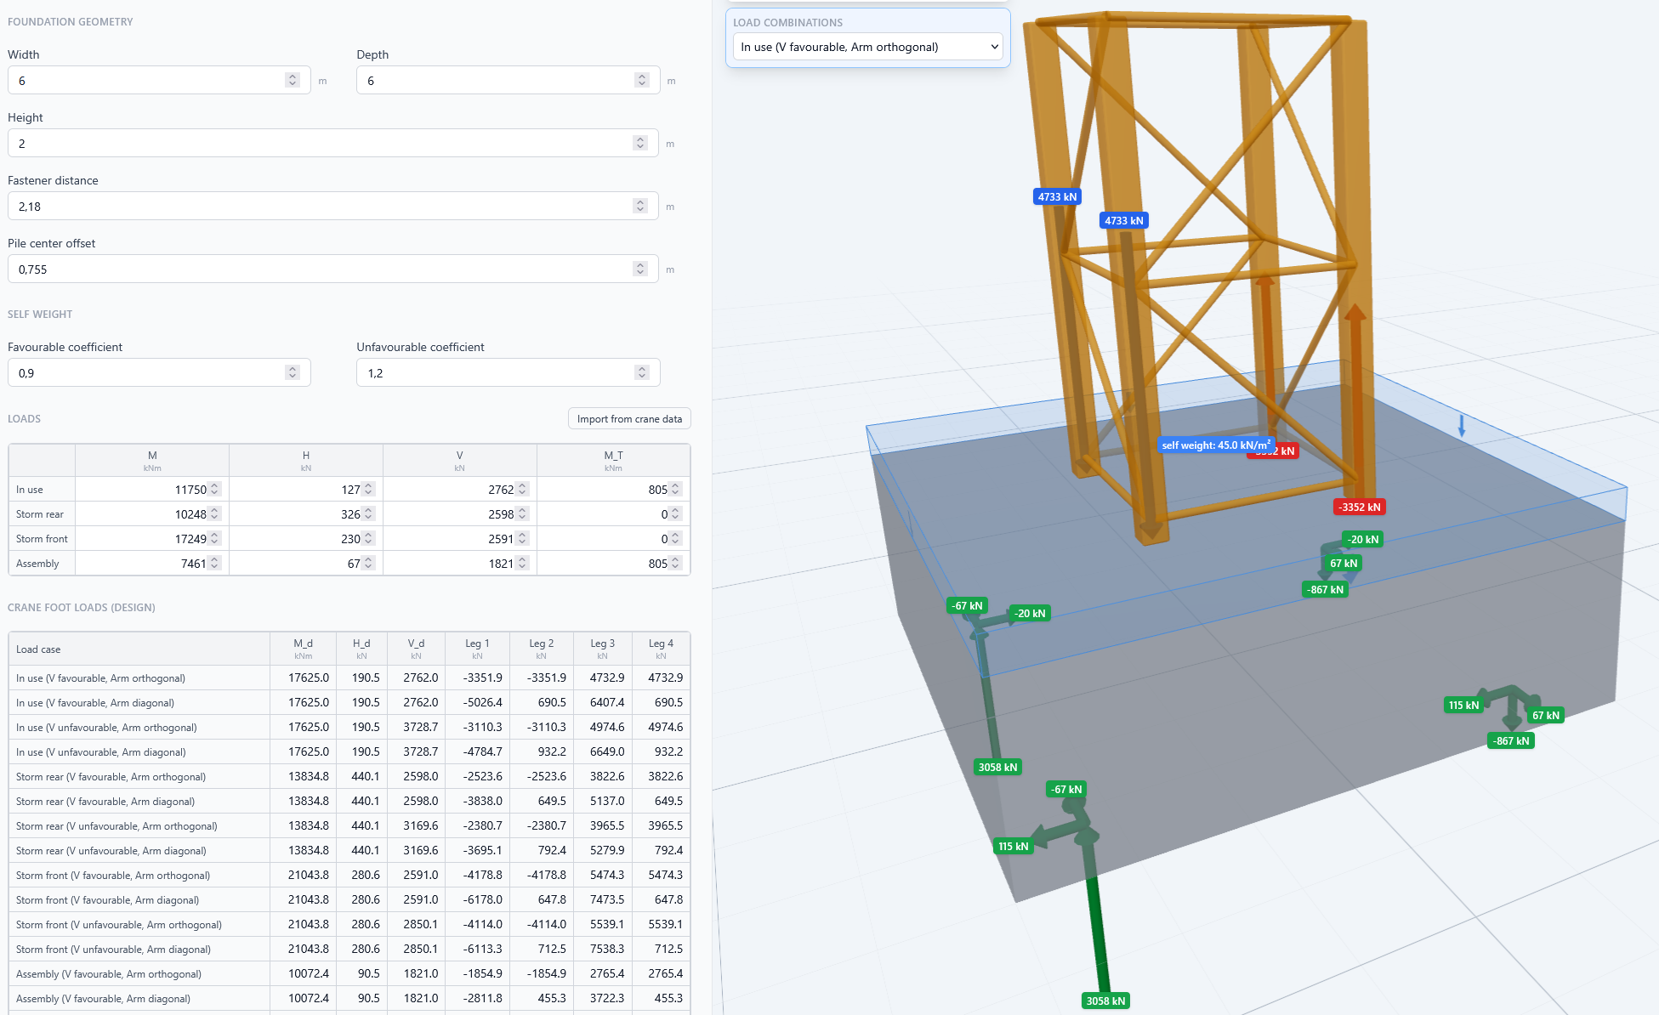Select In use (V unfavourable, Arm orthogonal) row
The width and height of the screenshot is (1659, 1015).
349,727
